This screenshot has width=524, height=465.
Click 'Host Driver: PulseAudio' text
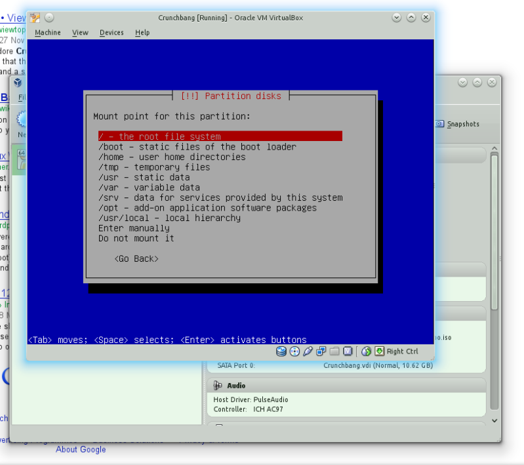251,399
